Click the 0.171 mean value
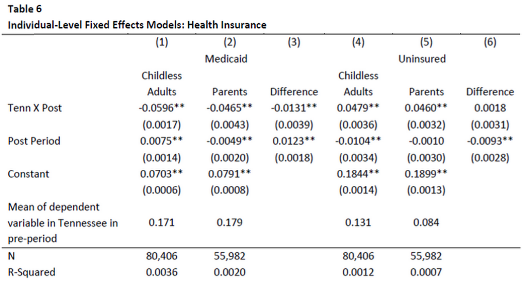The width and height of the screenshot is (531, 281). [x=162, y=223]
